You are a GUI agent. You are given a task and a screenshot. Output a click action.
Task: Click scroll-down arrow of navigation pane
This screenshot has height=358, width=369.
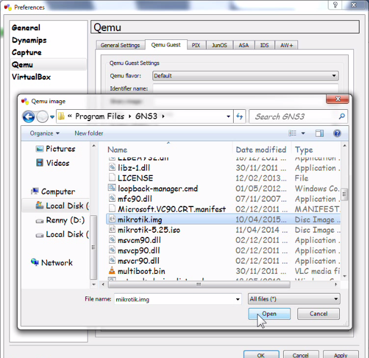[94, 284]
